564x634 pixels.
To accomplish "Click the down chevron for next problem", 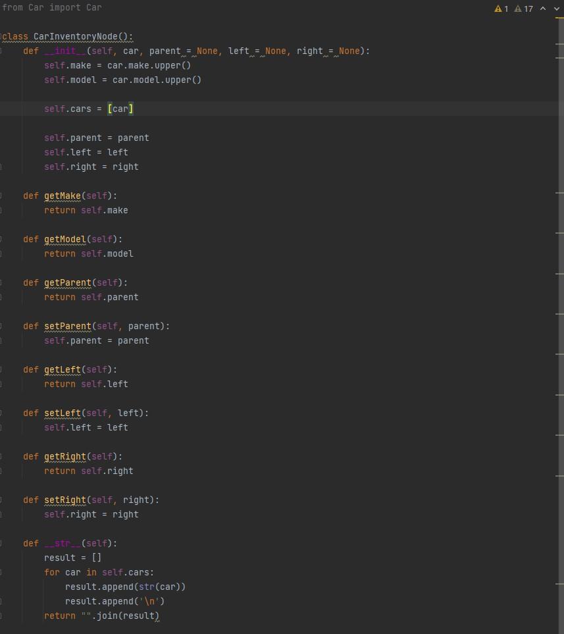I will pos(555,9).
